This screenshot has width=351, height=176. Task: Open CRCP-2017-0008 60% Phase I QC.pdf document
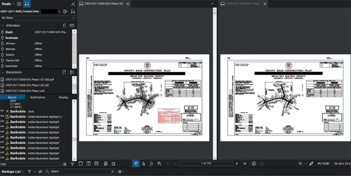tap(27, 85)
